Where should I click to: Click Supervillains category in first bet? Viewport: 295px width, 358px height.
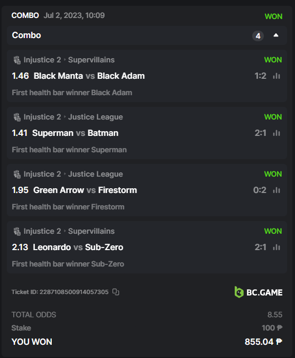point(91,60)
